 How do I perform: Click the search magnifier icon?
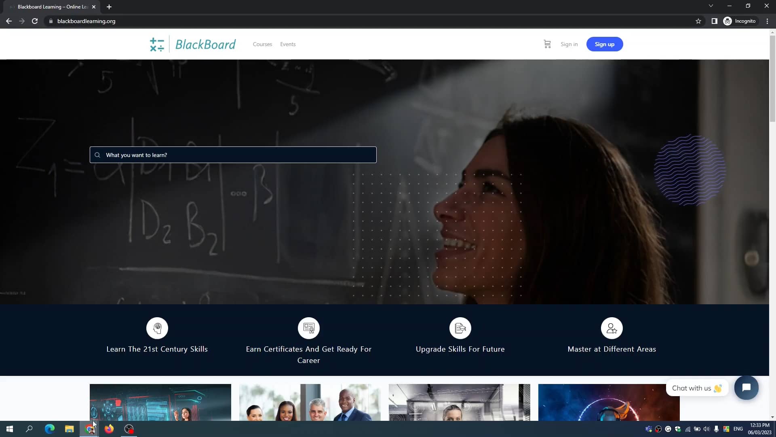point(97,155)
